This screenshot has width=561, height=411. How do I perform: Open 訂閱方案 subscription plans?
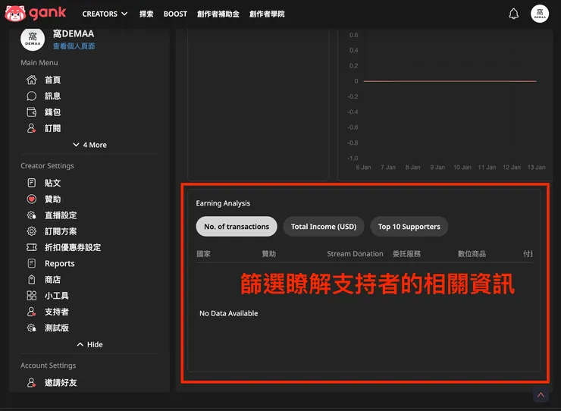pos(61,231)
